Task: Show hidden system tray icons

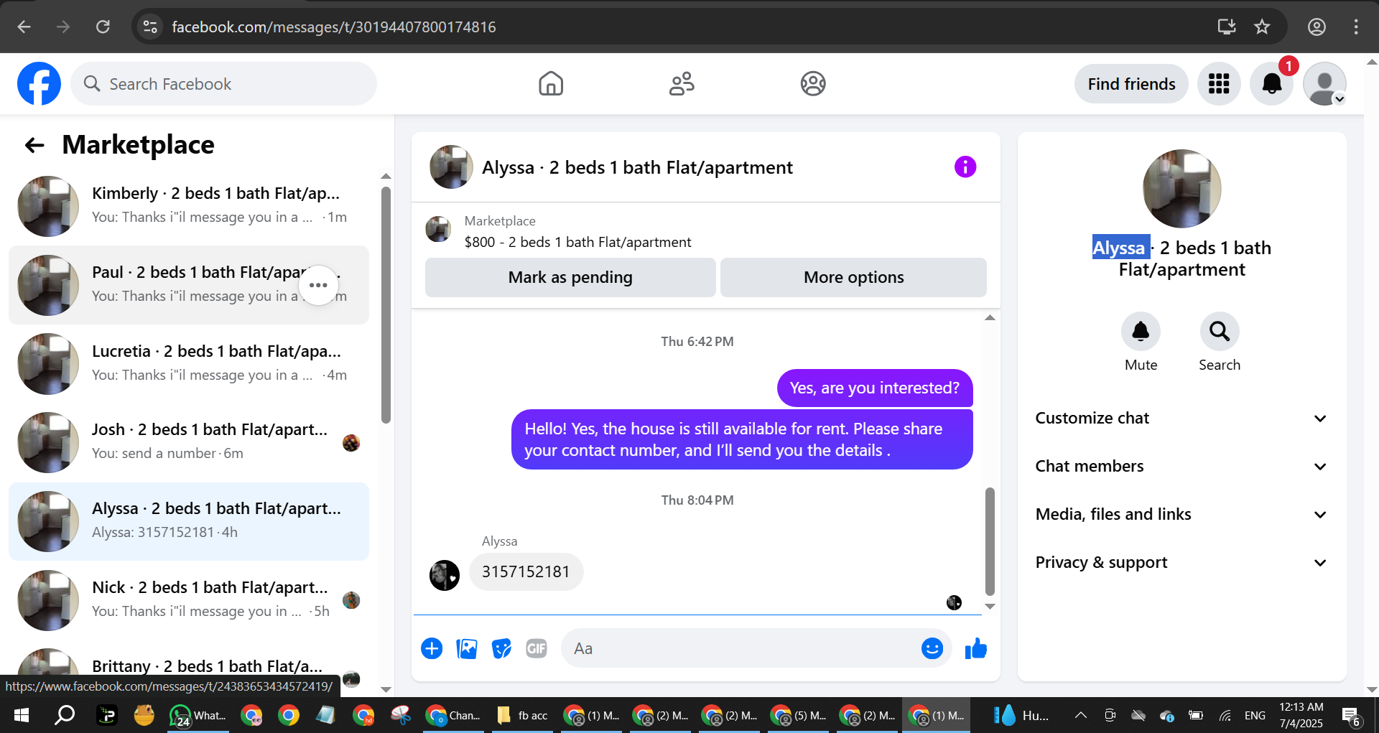Action: tap(1081, 715)
